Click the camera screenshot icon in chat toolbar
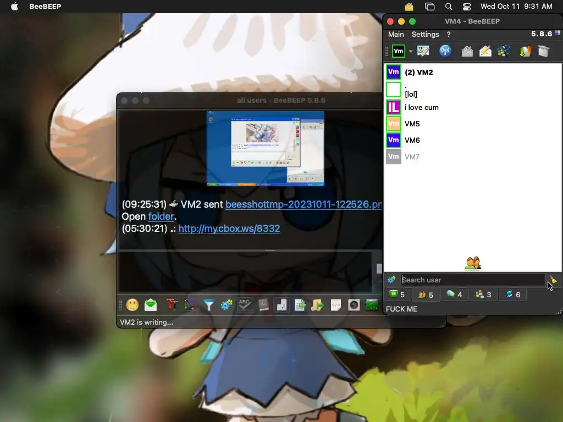 tap(354, 305)
